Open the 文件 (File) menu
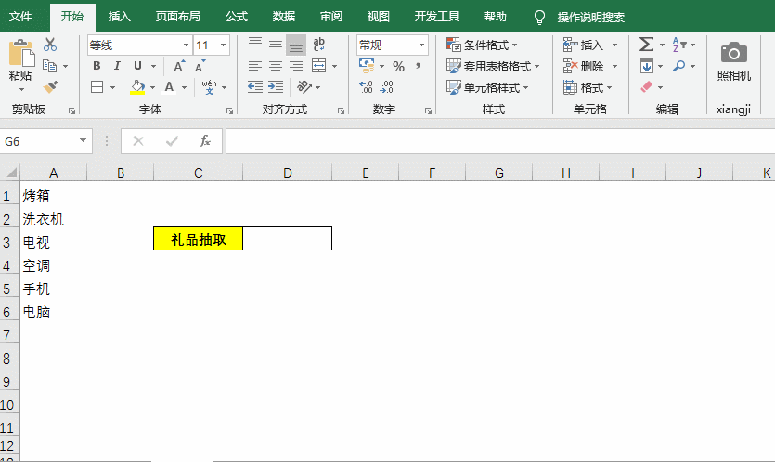 pyautogui.click(x=20, y=17)
